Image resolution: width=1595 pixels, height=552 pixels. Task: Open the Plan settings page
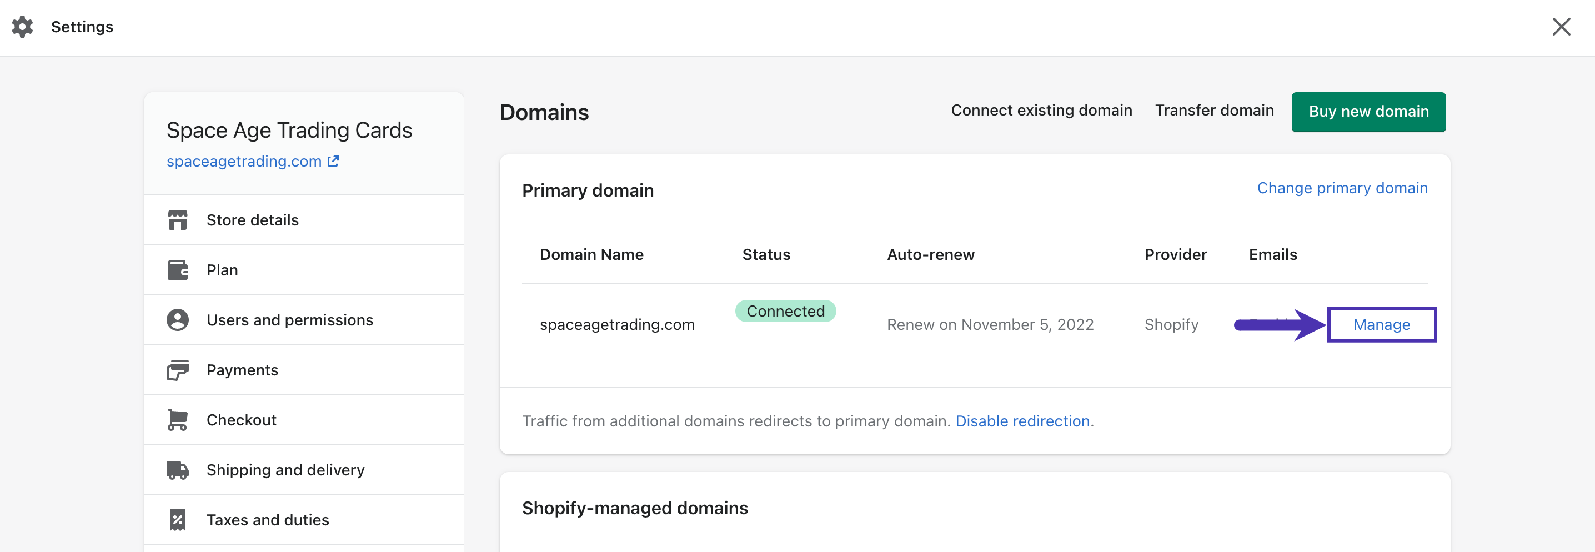pos(304,270)
